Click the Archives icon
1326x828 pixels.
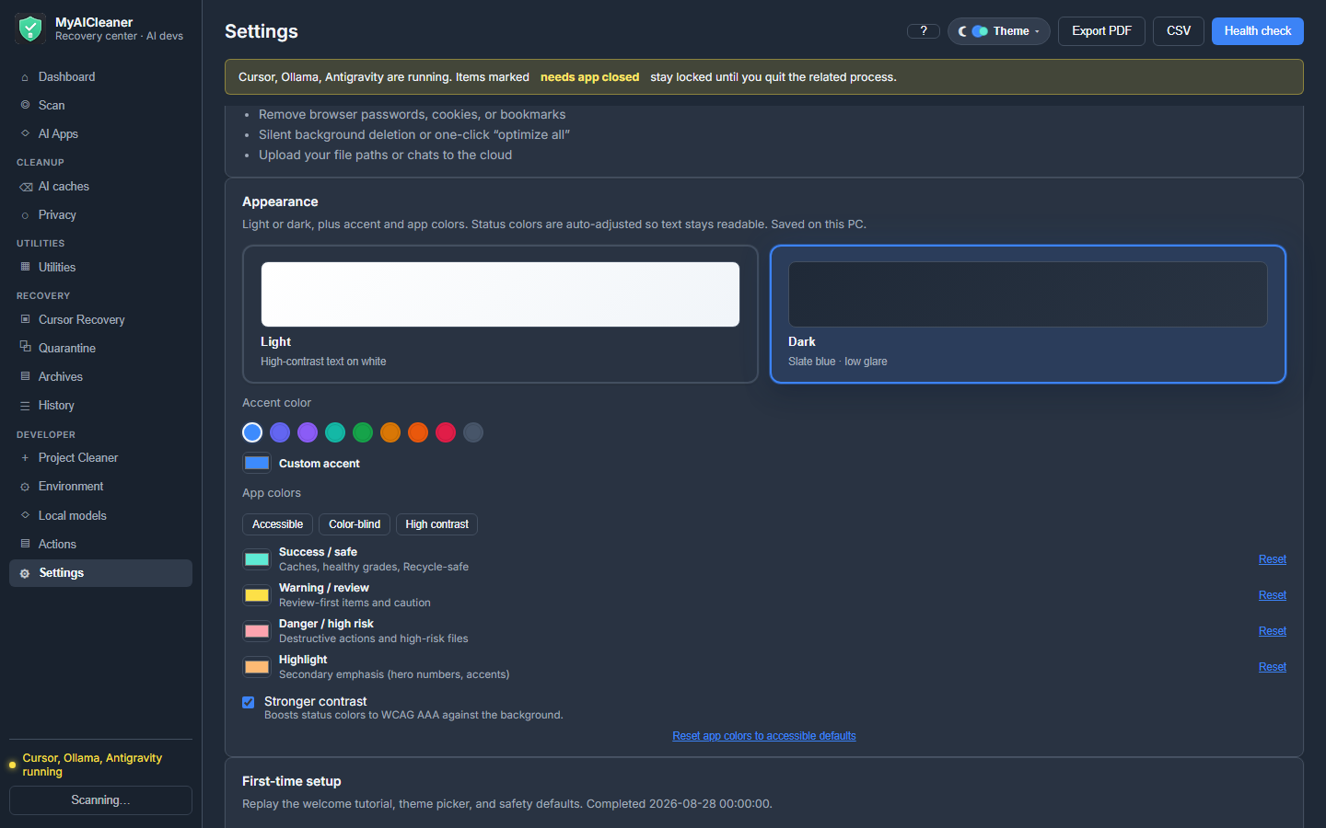click(x=25, y=376)
